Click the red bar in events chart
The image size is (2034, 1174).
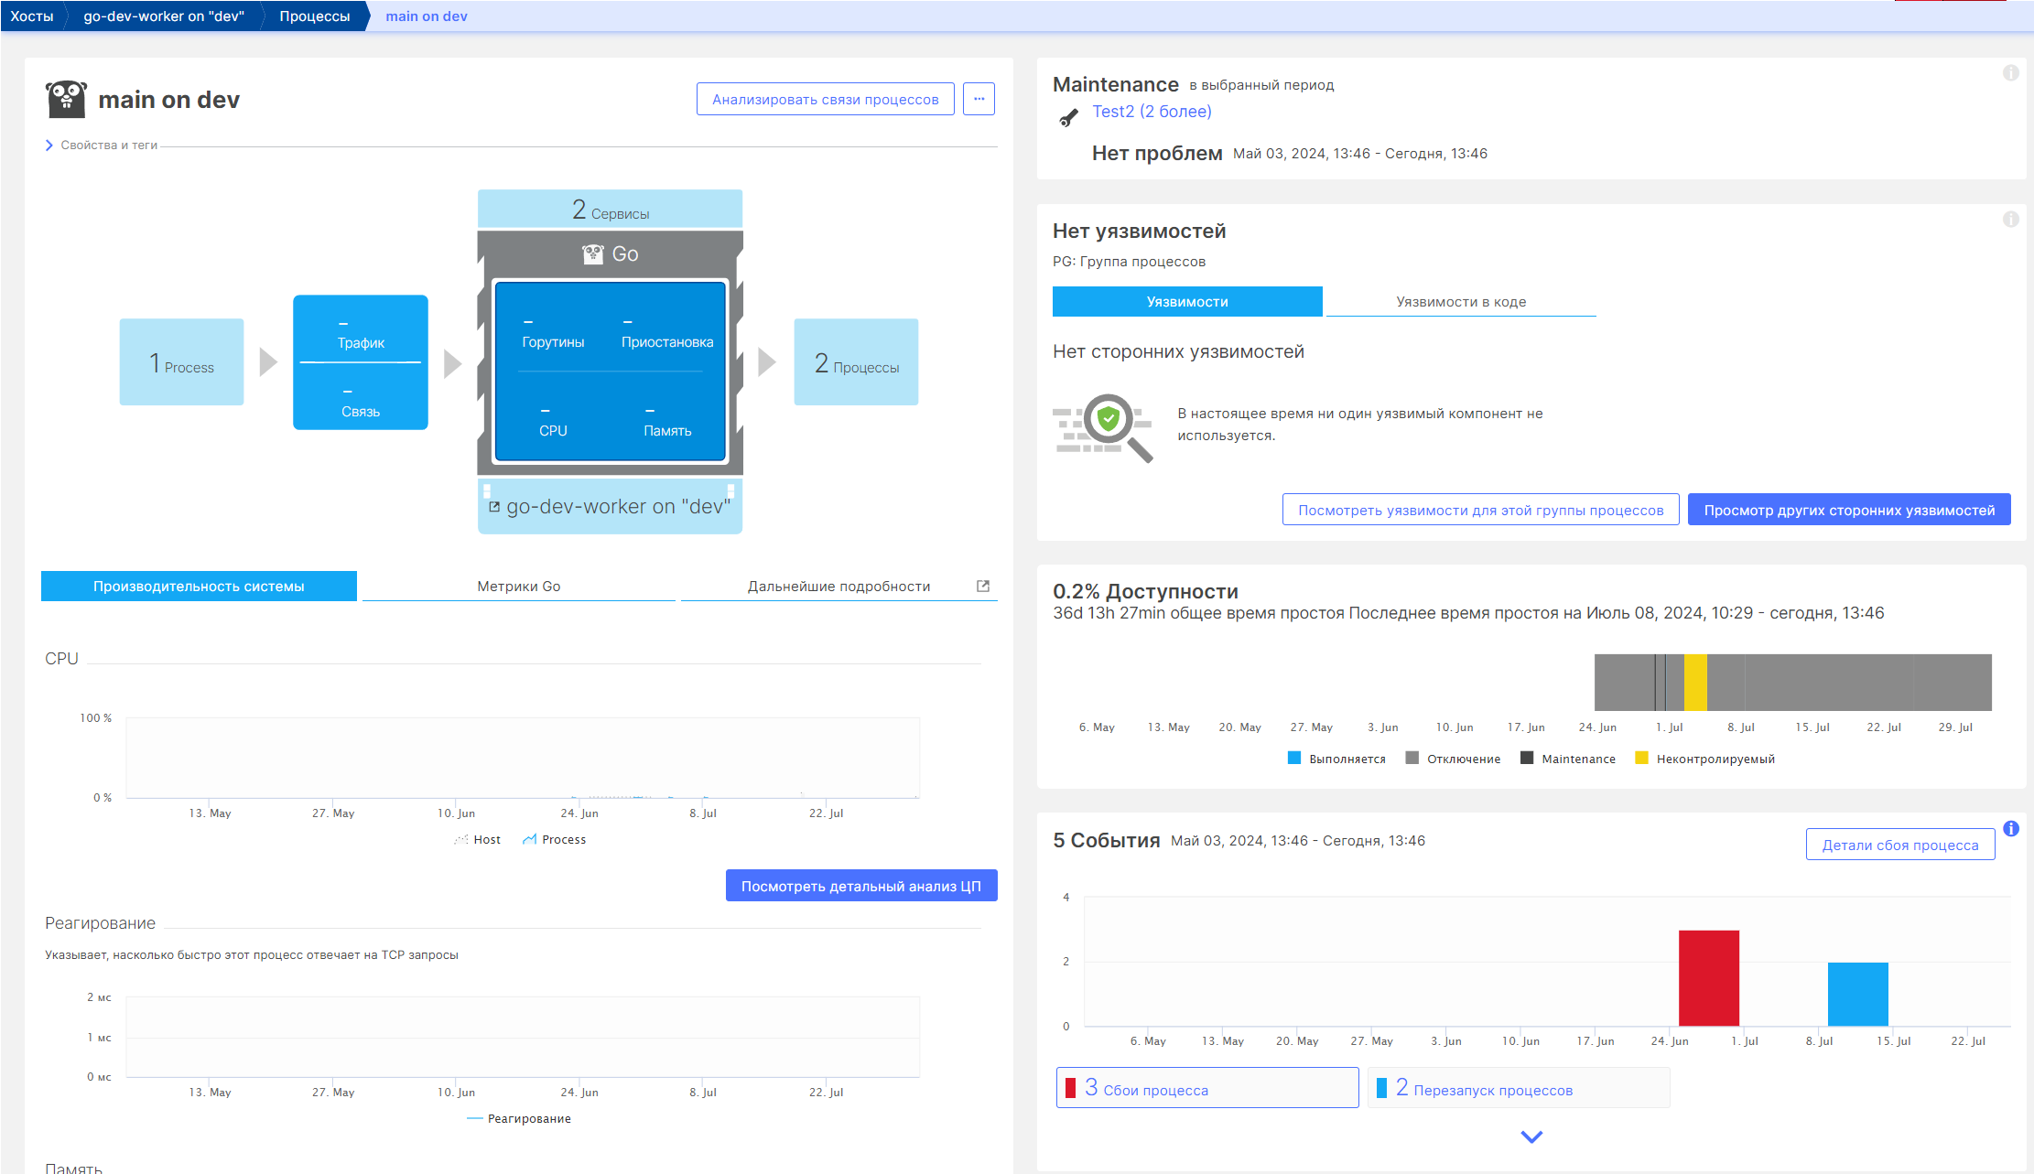[1708, 978]
